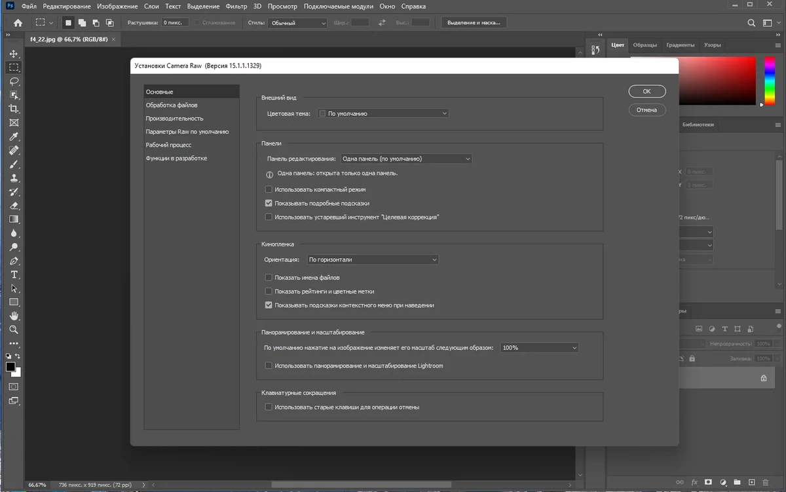Check 'Показать рейтинги и цветные метки'
The width and height of the screenshot is (786, 492).
point(269,292)
